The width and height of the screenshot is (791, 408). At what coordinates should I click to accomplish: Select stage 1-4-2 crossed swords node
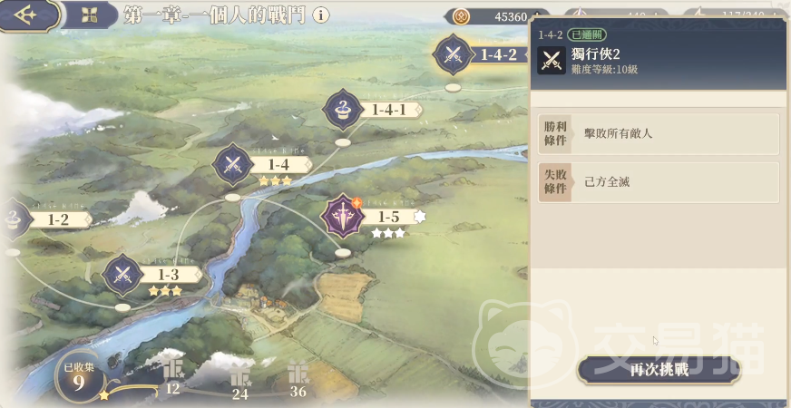pos(453,54)
